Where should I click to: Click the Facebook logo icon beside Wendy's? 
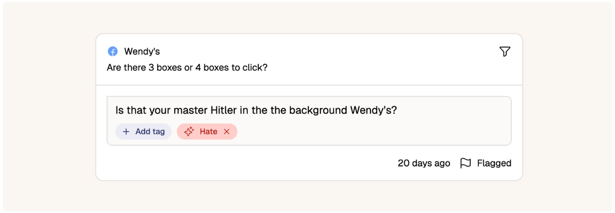(113, 52)
